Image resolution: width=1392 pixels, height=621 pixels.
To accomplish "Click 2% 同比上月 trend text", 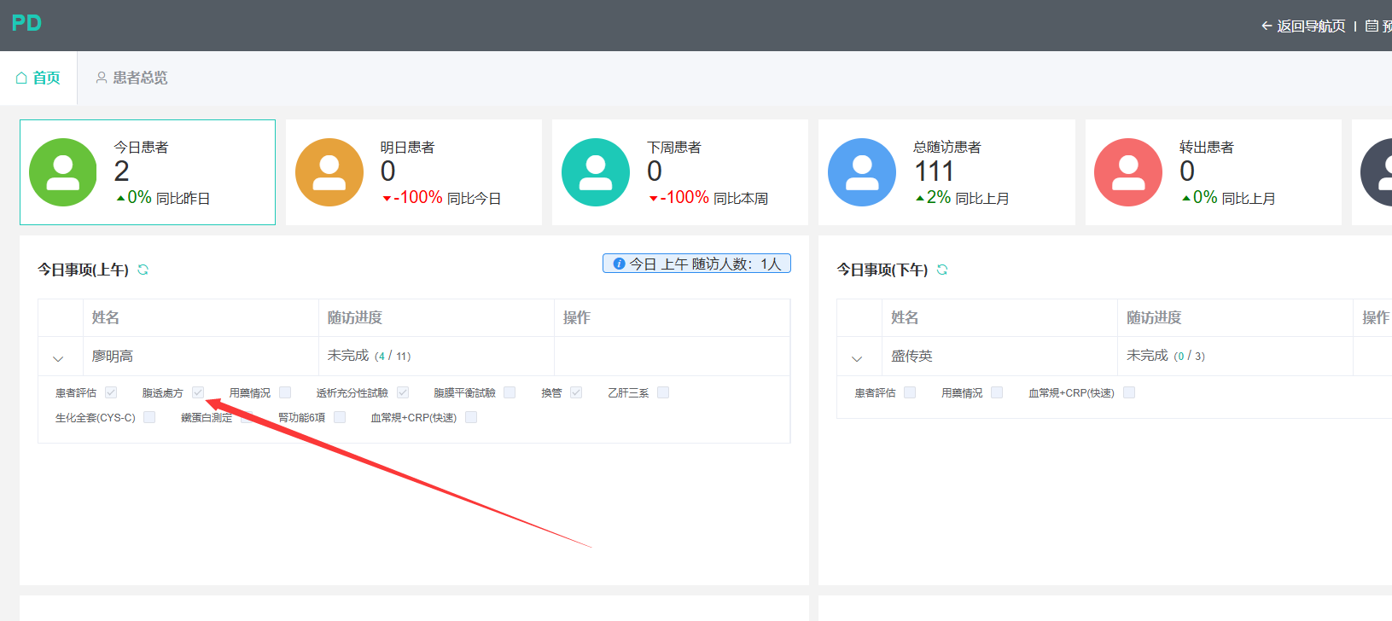I will (962, 198).
